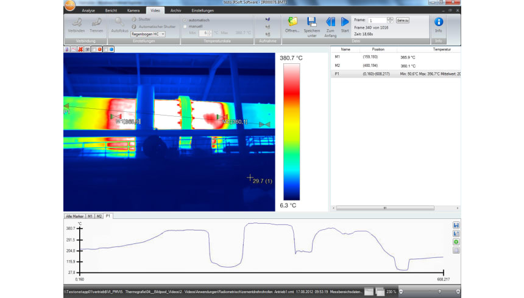The height and width of the screenshot is (298, 524).
Task: Open the Alle Marker chart tab
Action: (x=74, y=216)
